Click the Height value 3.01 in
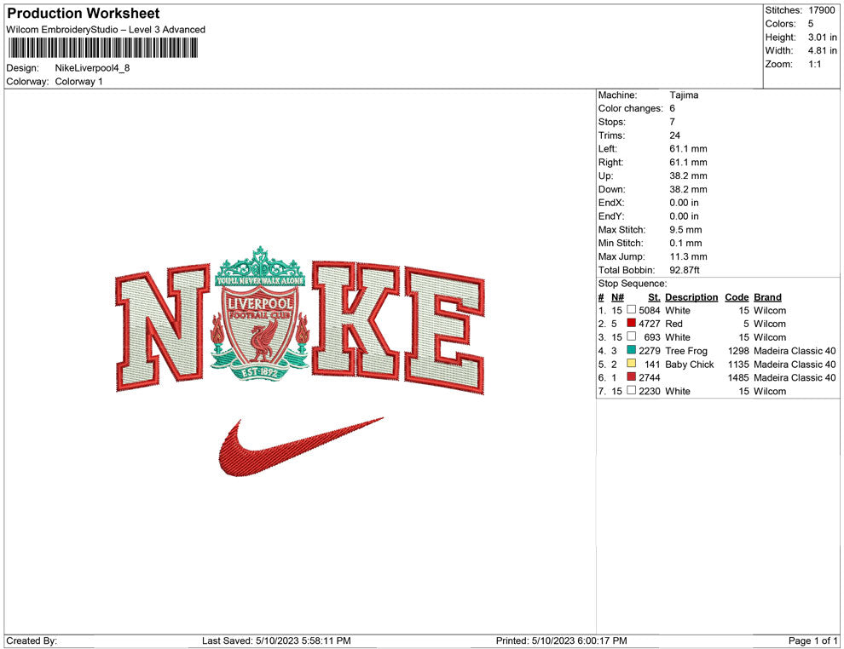This screenshot has height=649, width=844. (x=822, y=37)
